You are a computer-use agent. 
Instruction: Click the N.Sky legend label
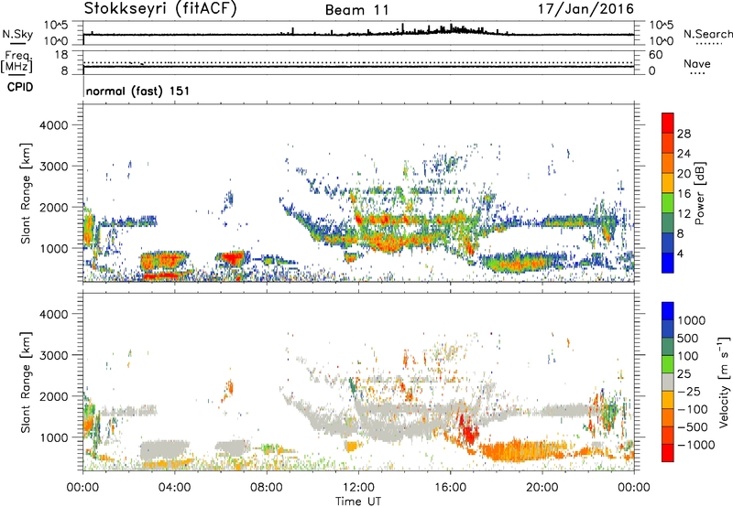click(x=17, y=34)
